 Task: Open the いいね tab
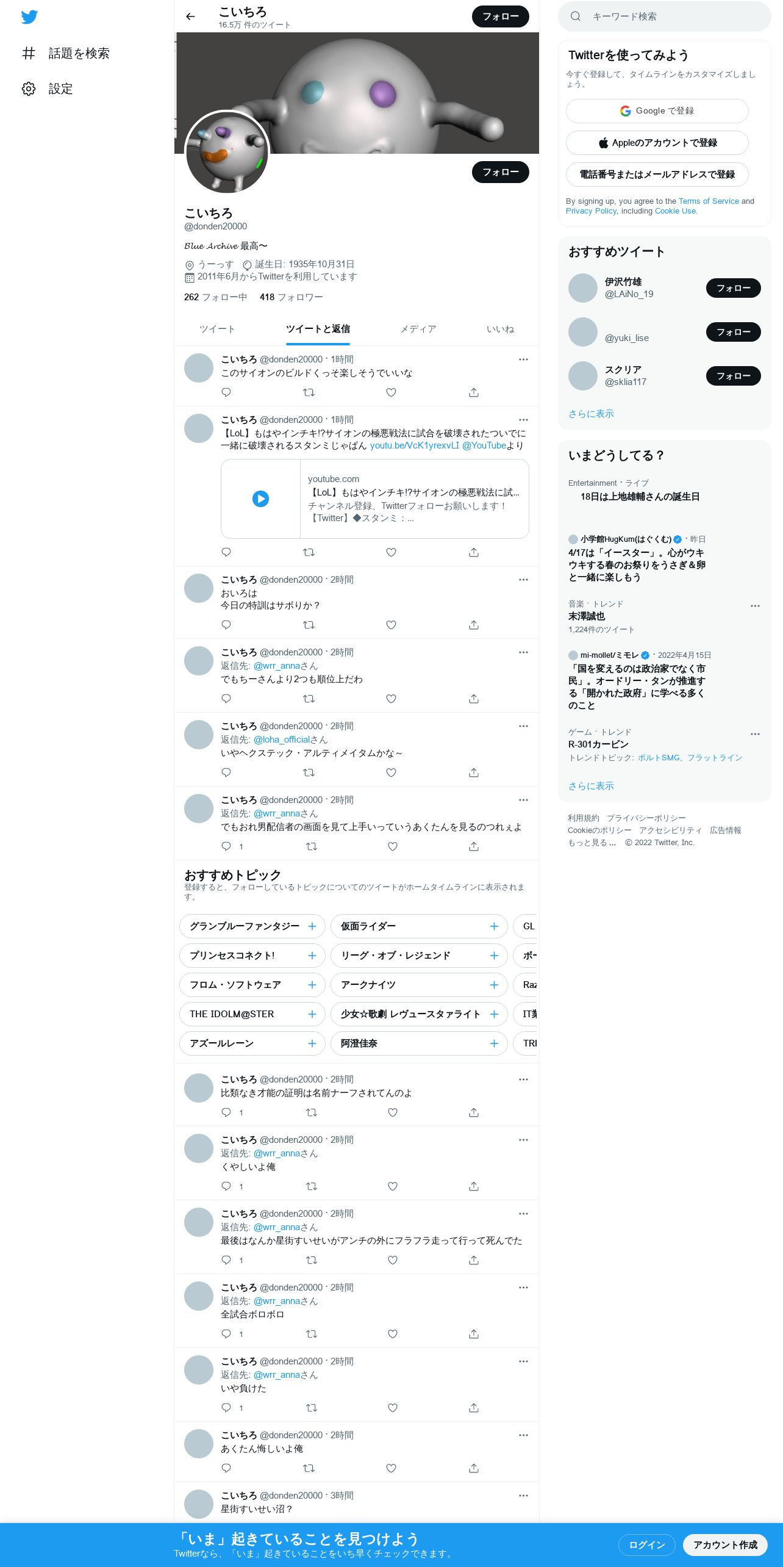pos(500,329)
